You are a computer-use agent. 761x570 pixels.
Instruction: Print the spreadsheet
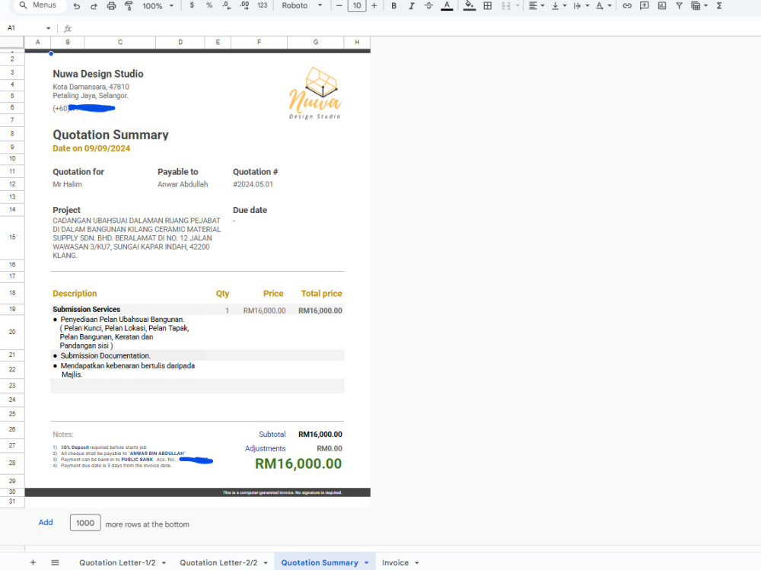(111, 6)
